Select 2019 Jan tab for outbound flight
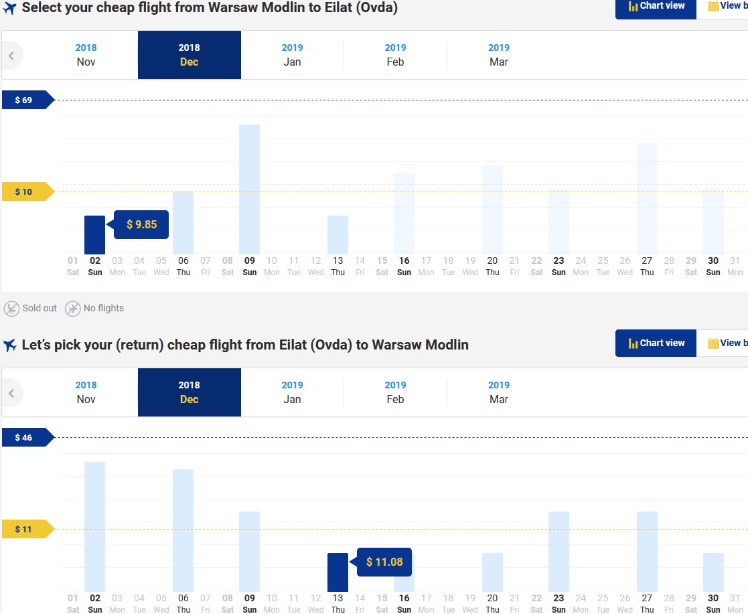748x614 pixels. pos(292,55)
